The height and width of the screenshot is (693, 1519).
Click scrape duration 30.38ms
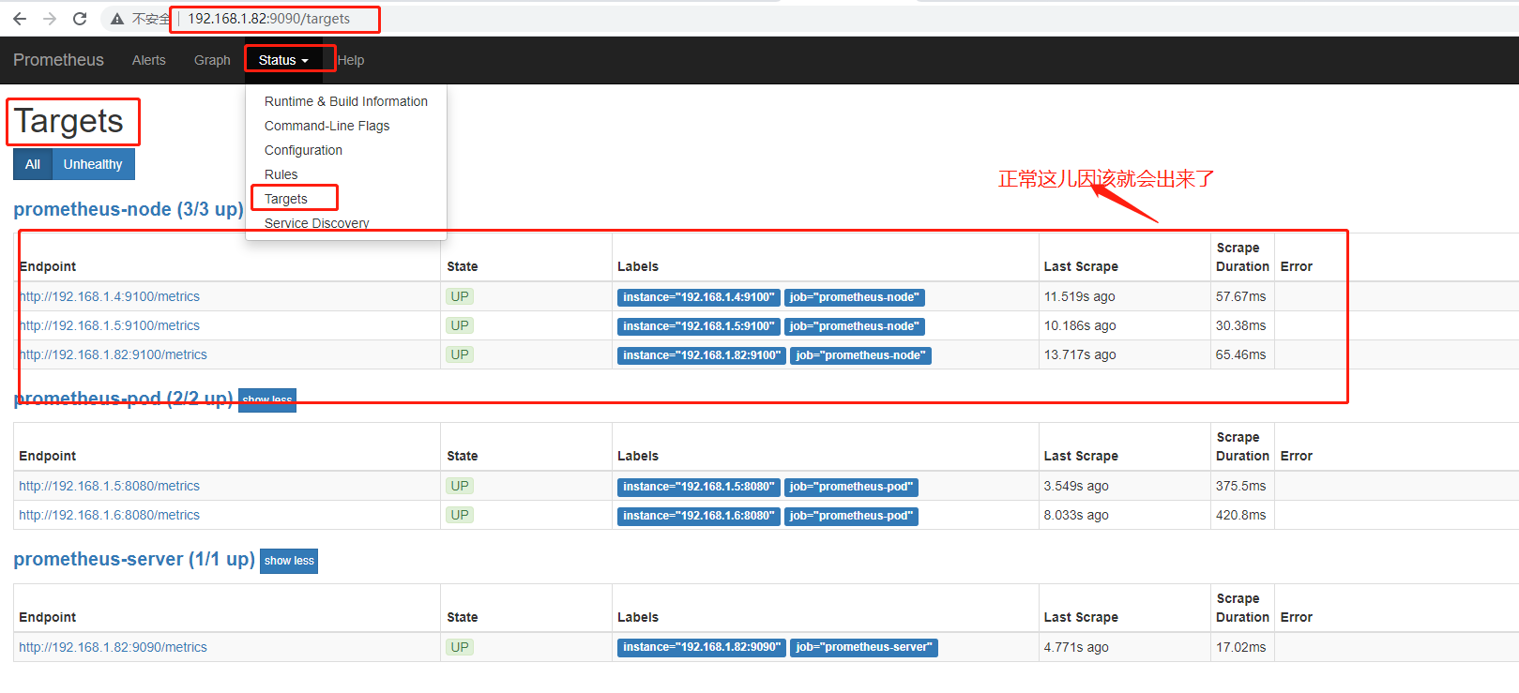(1240, 325)
